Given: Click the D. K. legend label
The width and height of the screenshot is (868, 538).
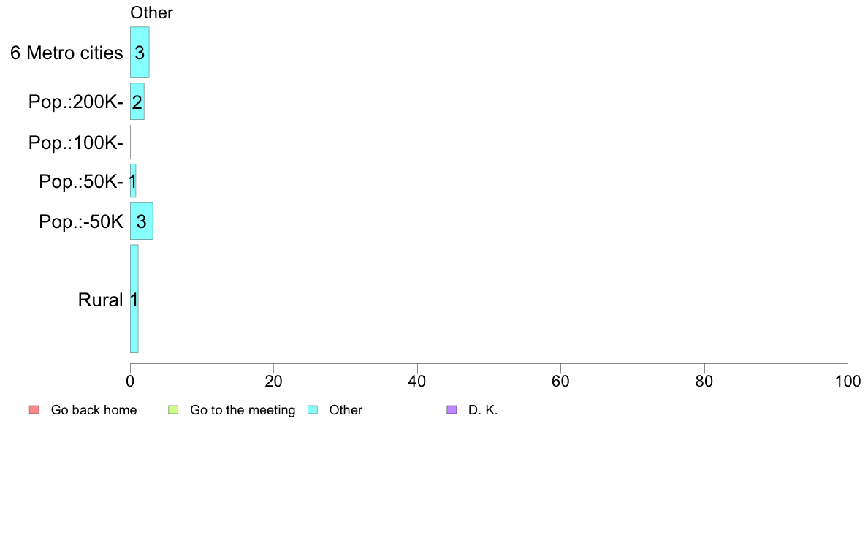Looking at the screenshot, I should tap(483, 410).
